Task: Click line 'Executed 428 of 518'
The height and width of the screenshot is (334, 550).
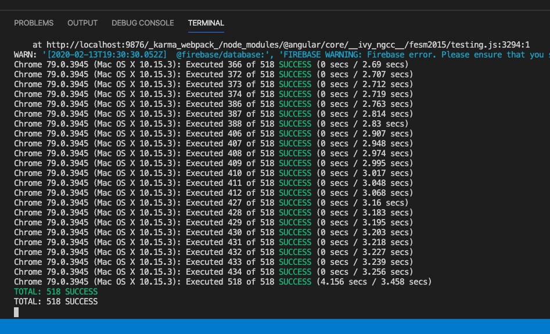Action: coord(214,213)
